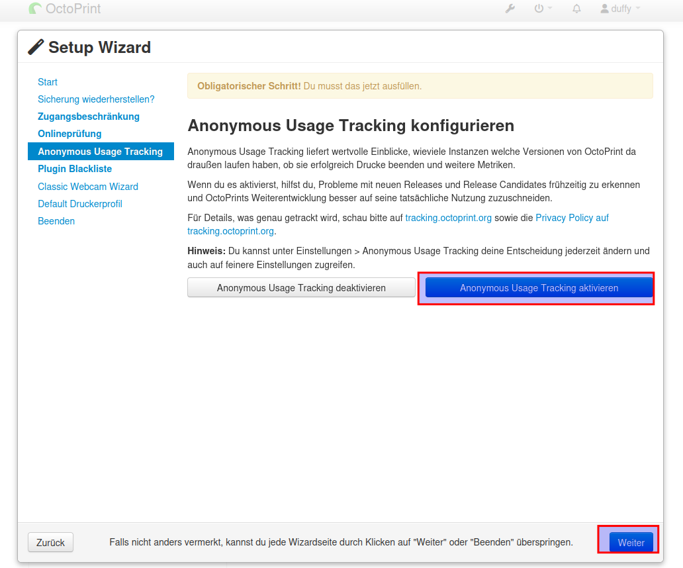Viewport: 683px width, 568px height.
Task: Jump to Beenden step
Action: click(56, 221)
